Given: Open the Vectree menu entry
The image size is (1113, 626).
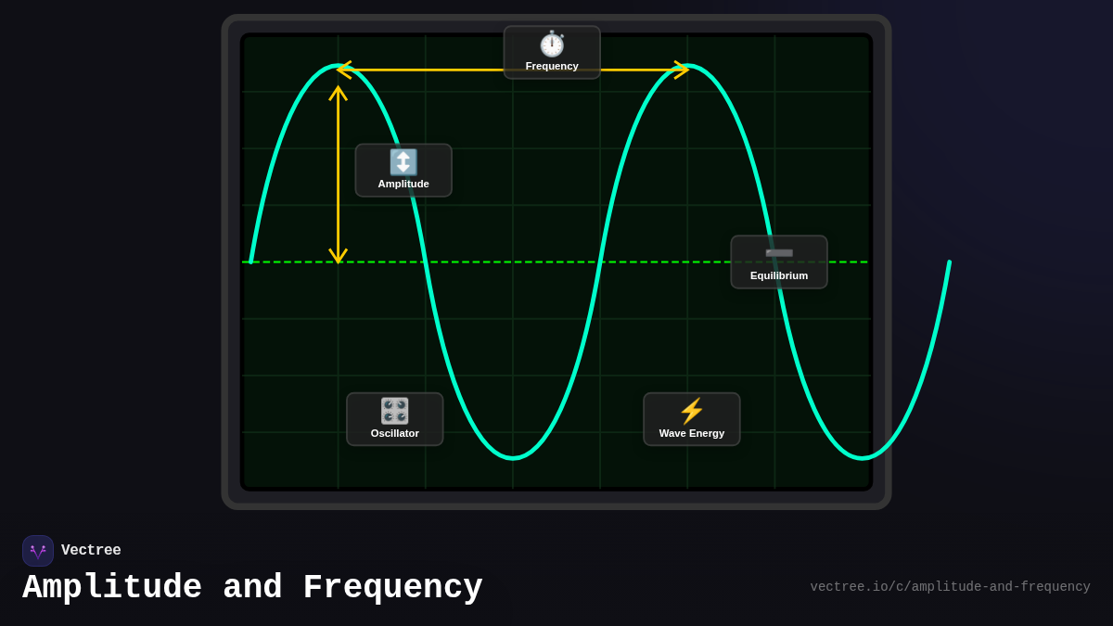Looking at the screenshot, I should pyautogui.click(x=92, y=550).
